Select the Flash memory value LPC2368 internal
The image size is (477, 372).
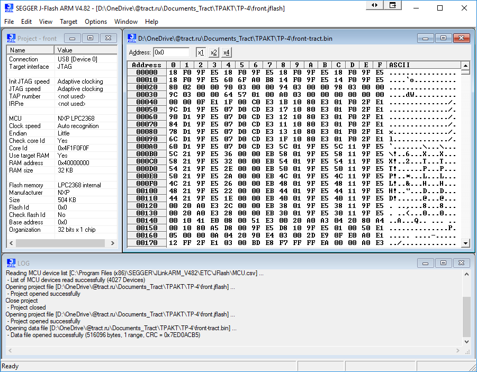pos(79,185)
